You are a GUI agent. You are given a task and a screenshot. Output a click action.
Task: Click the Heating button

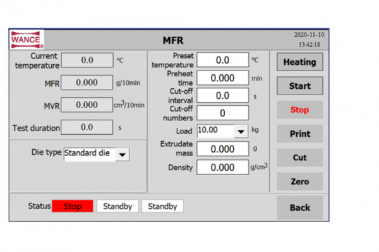point(299,62)
